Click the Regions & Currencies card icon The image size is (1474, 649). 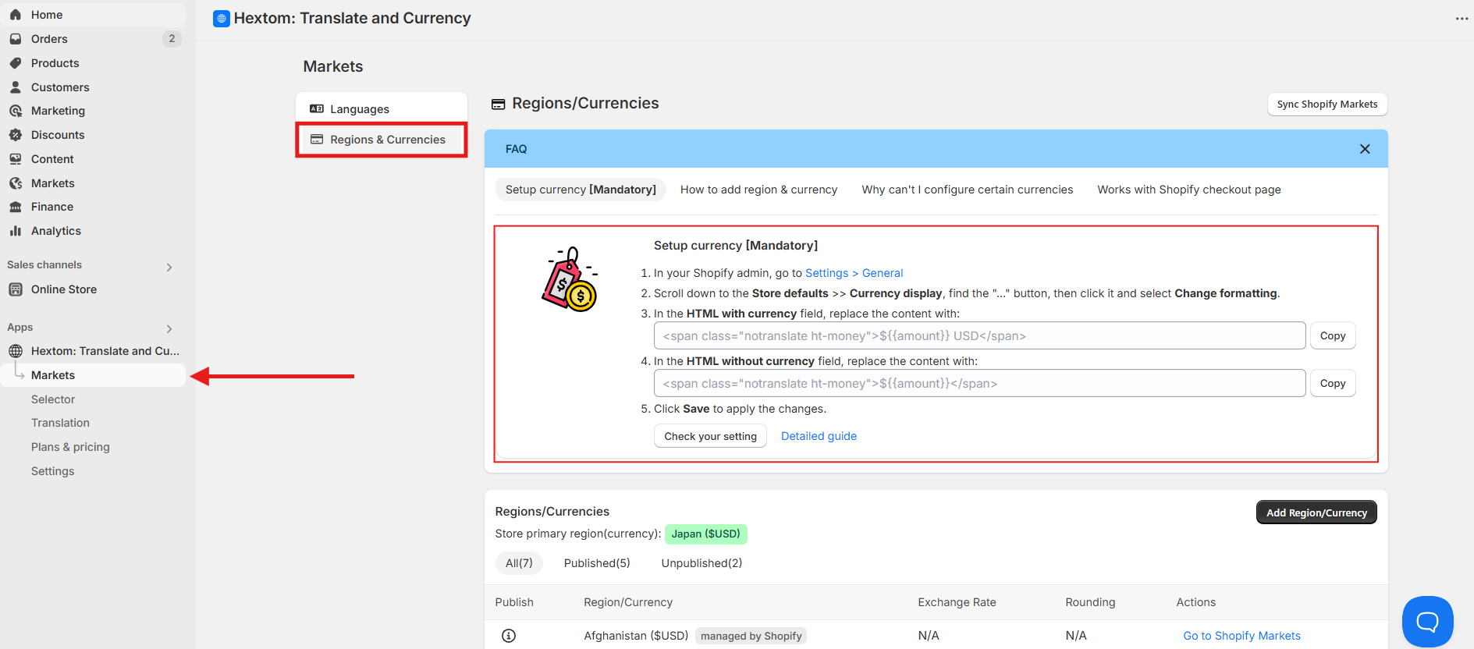(317, 140)
